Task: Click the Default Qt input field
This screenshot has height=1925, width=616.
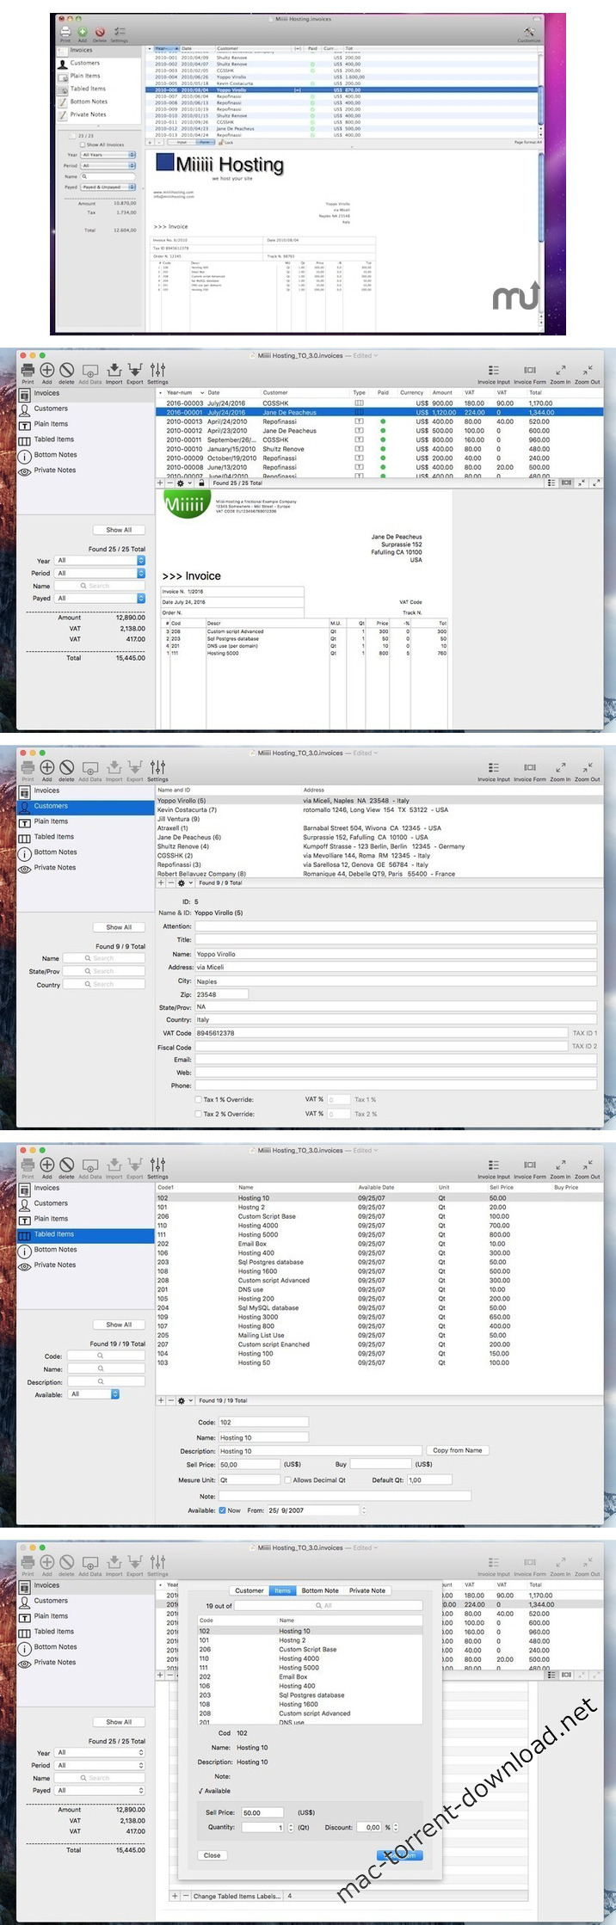Action: (428, 1480)
